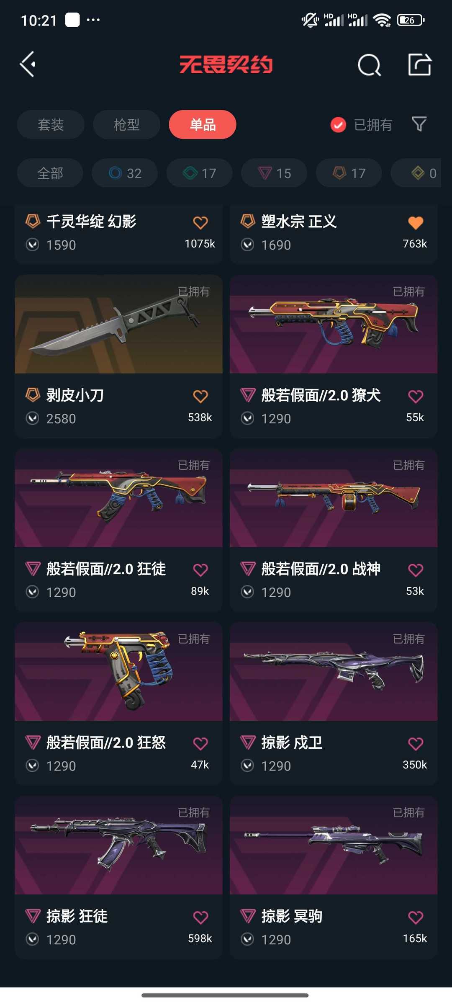Select the 全部 filter chip
452x1005 pixels.
pyautogui.click(x=50, y=173)
